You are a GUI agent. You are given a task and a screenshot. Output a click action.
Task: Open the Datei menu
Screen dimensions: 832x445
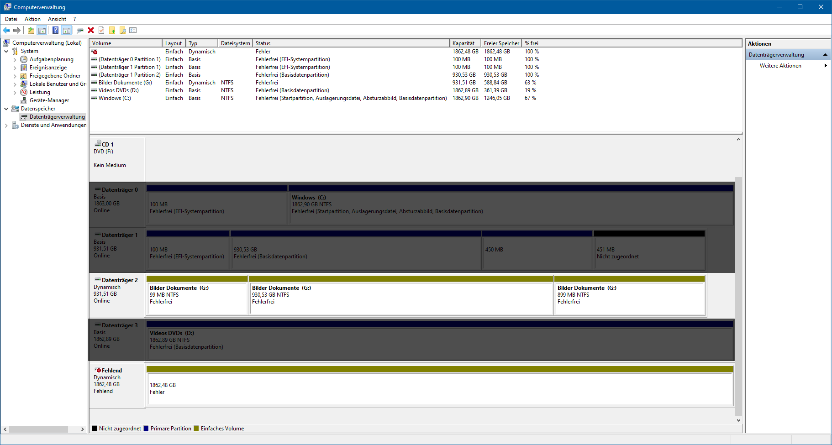pos(11,19)
